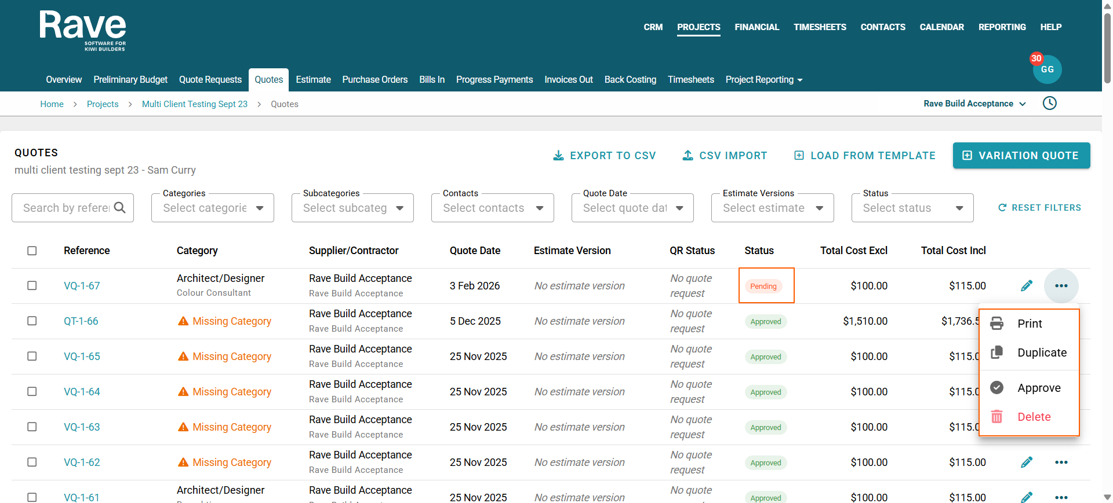Select the checkbox for VQ-1-64 row

[x=32, y=392]
